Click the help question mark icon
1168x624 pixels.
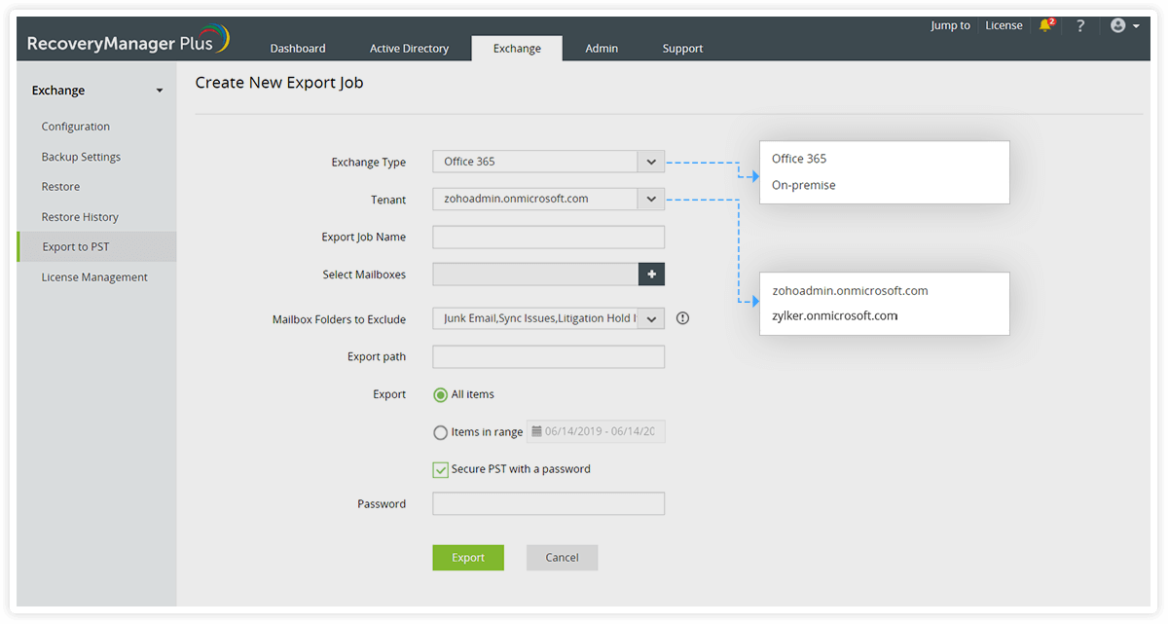pos(1080,25)
